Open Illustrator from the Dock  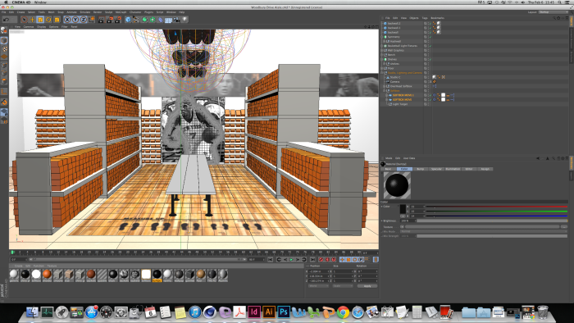(x=269, y=312)
